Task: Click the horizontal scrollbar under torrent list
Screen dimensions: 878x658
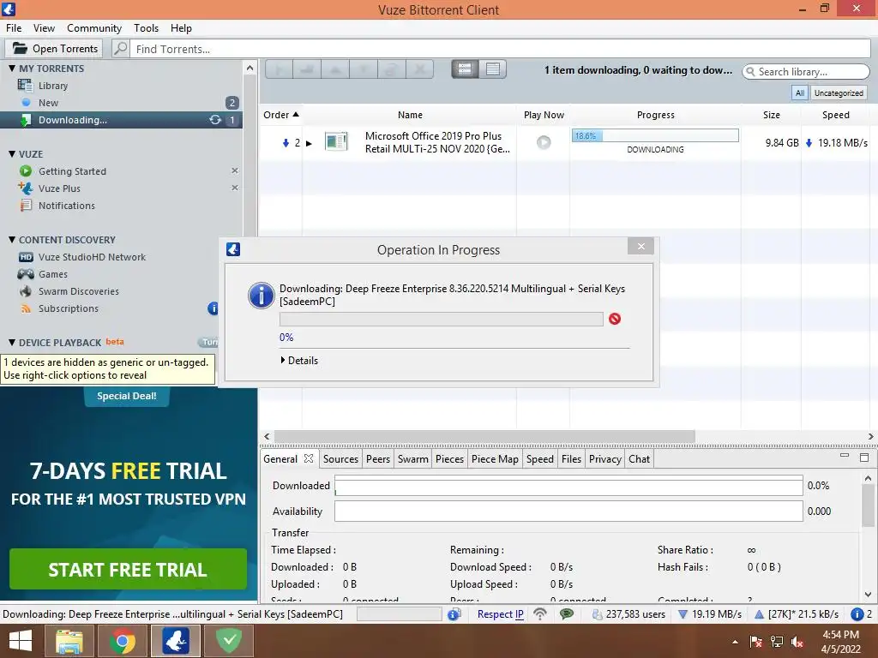Action: coord(484,436)
